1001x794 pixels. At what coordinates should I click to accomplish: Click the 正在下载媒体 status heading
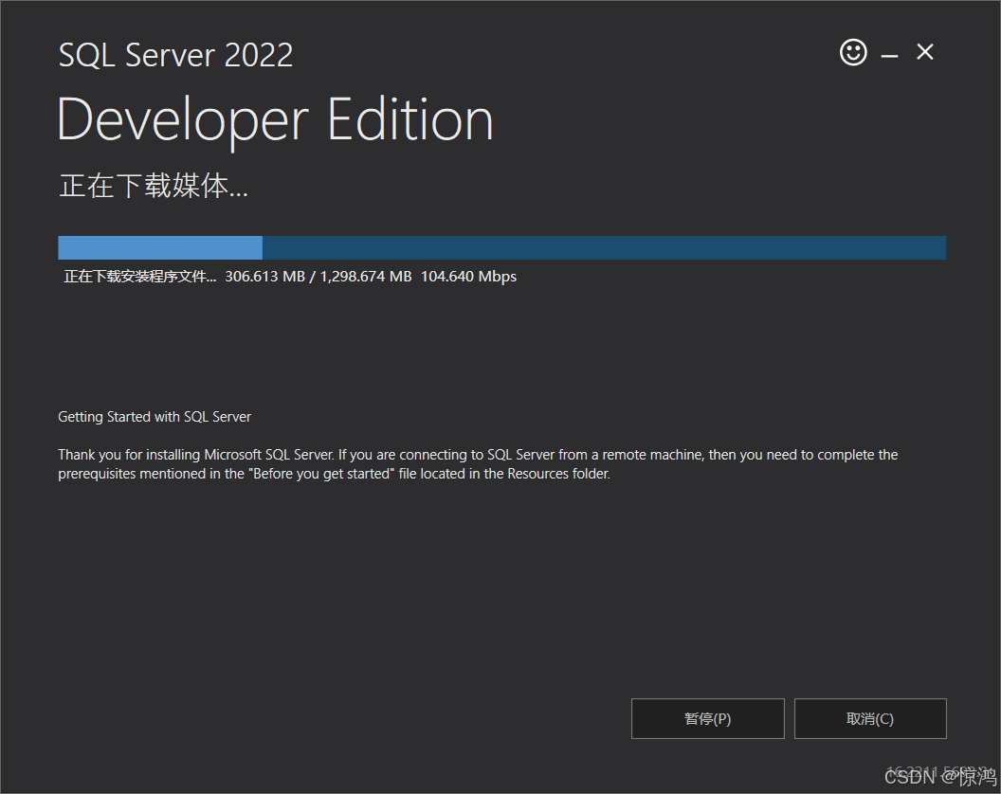[152, 187]
